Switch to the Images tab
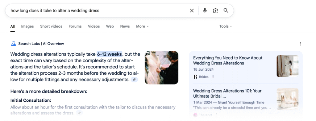Viewport: 316px width, 121px height. pos(27,26)
